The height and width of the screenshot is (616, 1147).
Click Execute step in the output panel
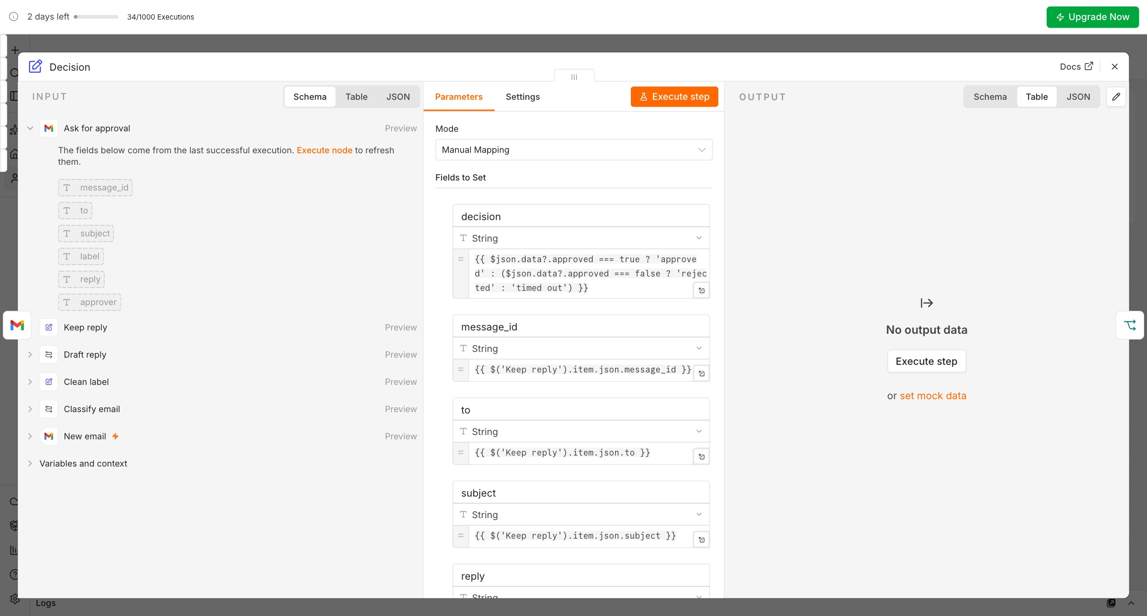pos(926,361)
